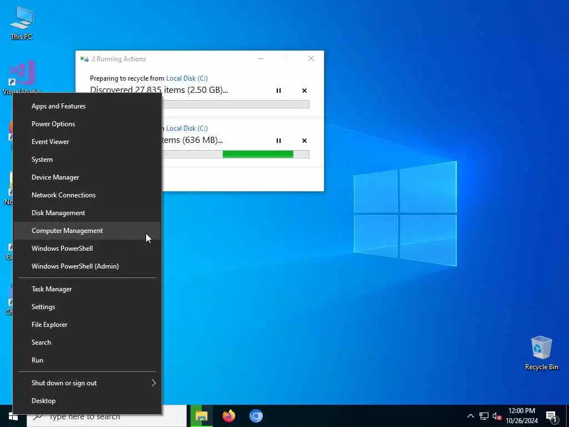Cancel the 2.50 GB recycle operation
The height and width of the screenshot is (427, 569).
click(305, 91)
